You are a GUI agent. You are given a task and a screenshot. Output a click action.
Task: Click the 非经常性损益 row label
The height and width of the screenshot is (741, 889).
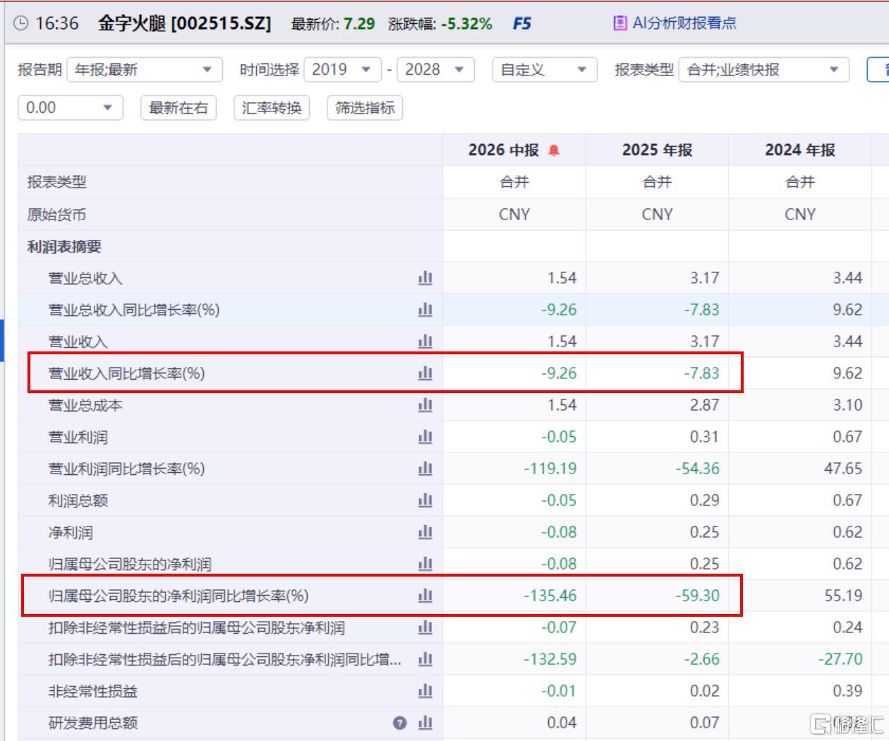tap(92, 691)
